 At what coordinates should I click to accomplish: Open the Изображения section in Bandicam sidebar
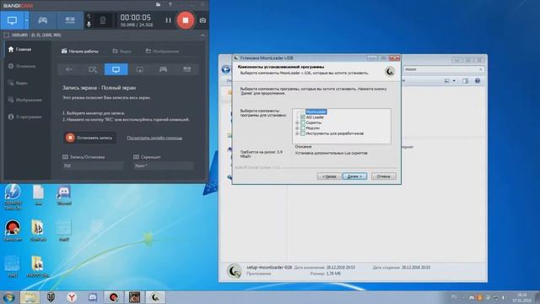(x=25, y=100)
